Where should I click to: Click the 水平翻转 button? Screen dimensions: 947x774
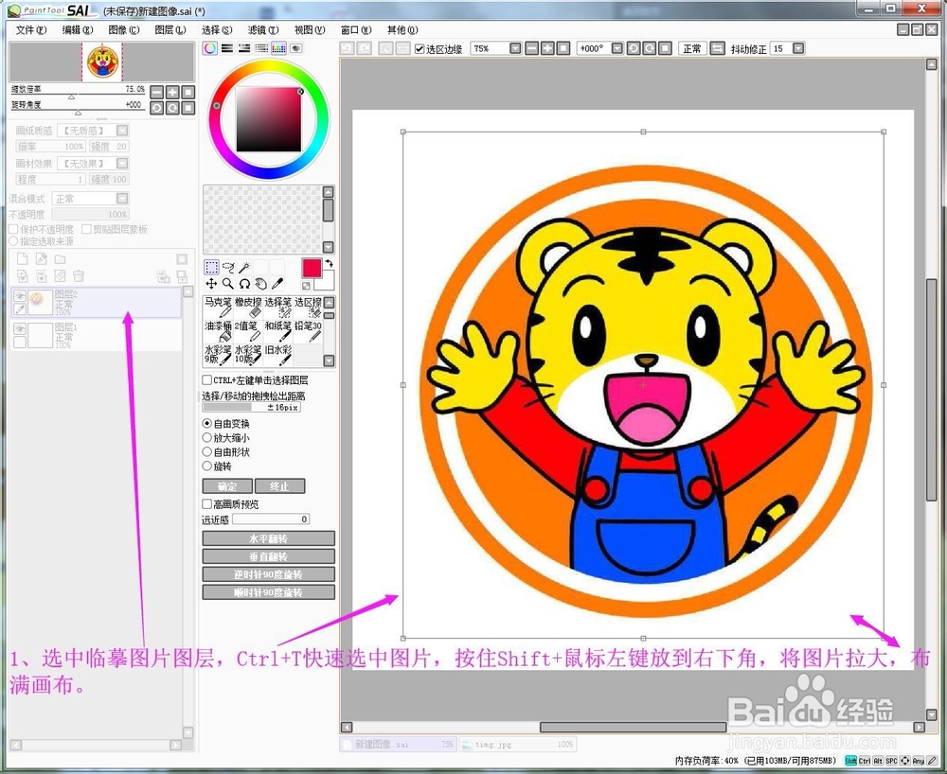tap(268, 538)
